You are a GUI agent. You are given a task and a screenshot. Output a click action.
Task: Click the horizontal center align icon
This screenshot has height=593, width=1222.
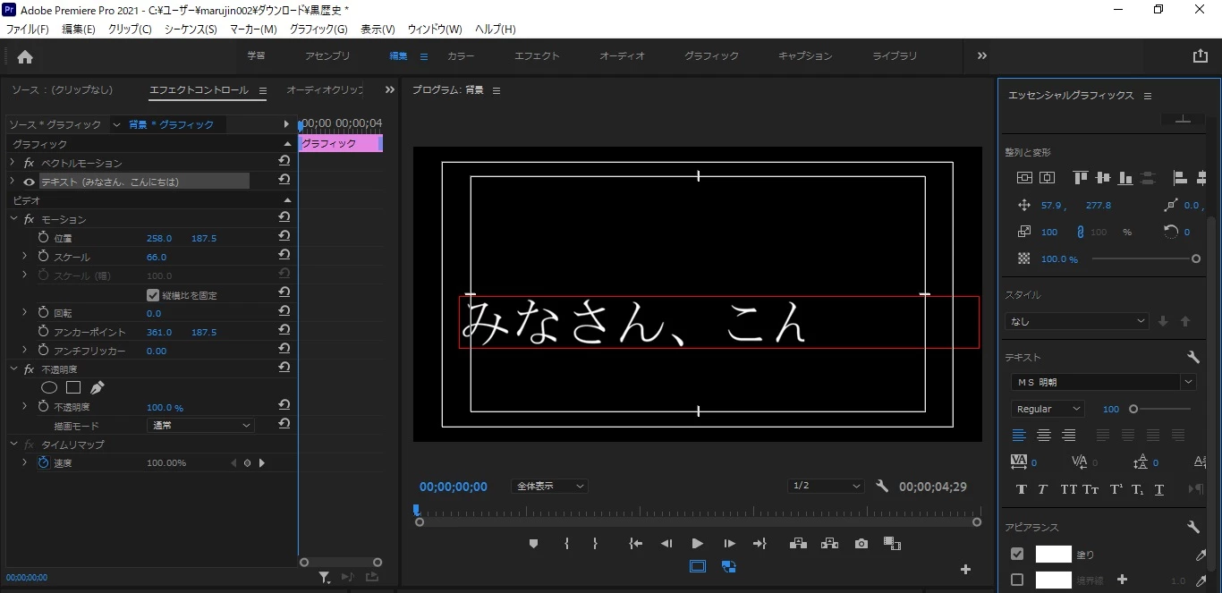click(x=1048, y=178)
